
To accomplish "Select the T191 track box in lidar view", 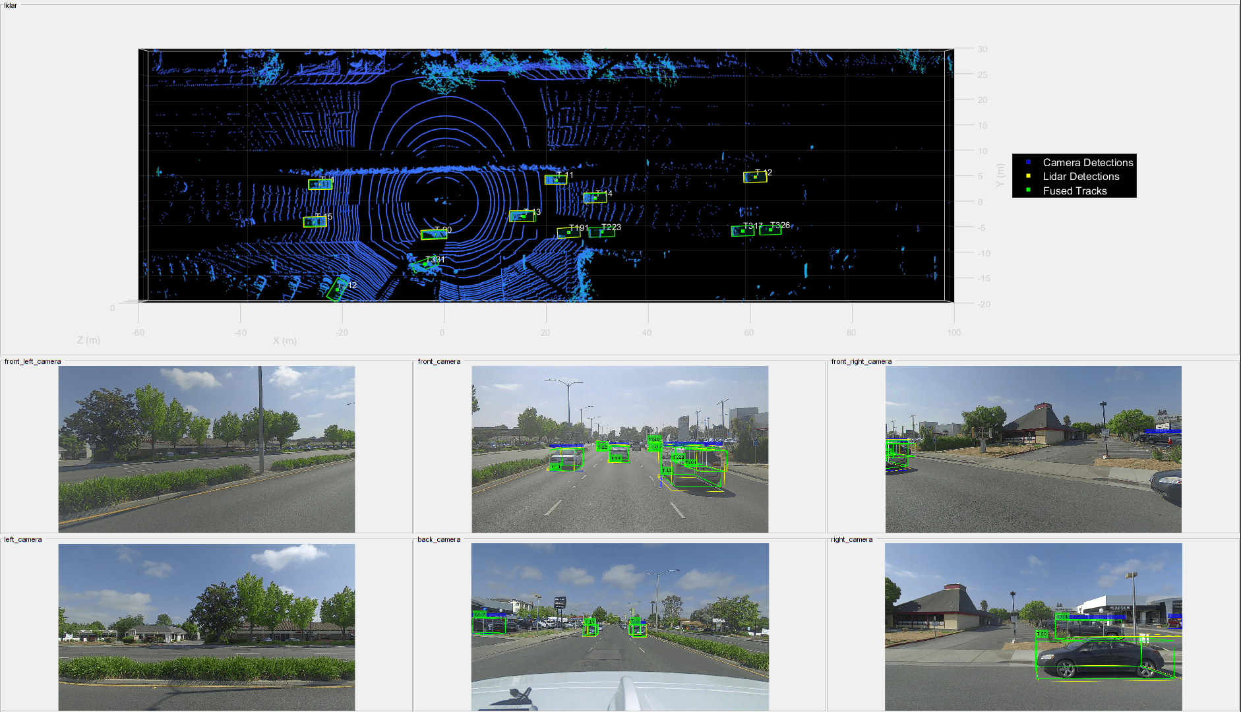I will pyautogui.click(x=568, y=232).
